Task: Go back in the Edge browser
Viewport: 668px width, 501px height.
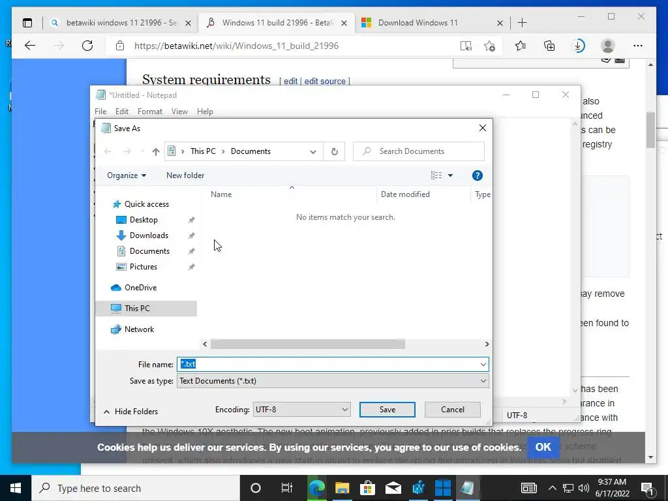Action: click(30, 46)
